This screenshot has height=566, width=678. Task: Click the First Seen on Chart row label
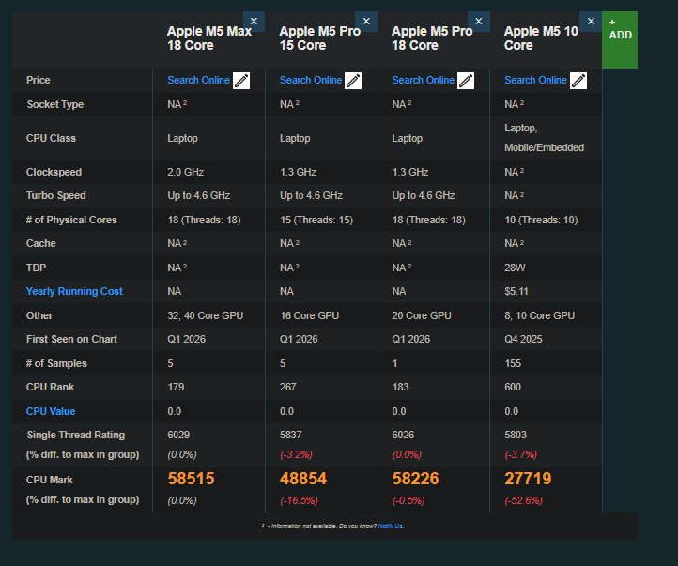71,339
